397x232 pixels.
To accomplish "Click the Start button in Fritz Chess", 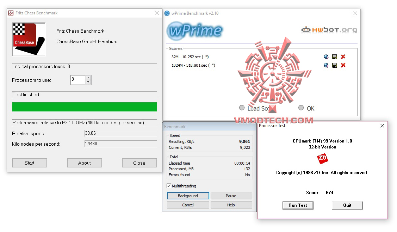I will click(x=30, y=163).
